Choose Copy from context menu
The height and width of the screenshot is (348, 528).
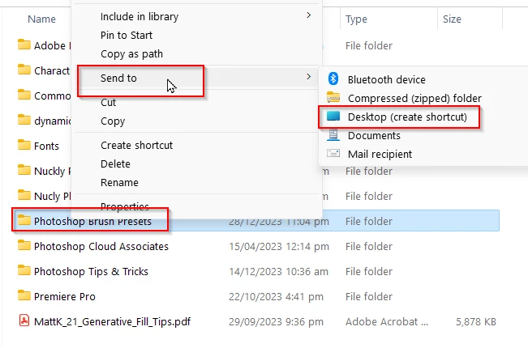(x=113, y=121)
